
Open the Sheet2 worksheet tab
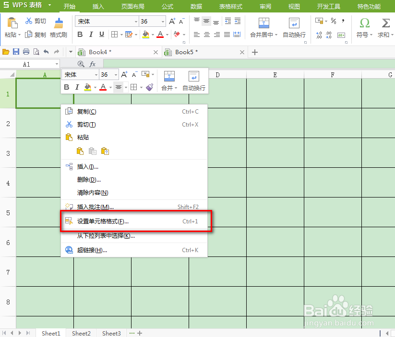click(x=81, y=333)
